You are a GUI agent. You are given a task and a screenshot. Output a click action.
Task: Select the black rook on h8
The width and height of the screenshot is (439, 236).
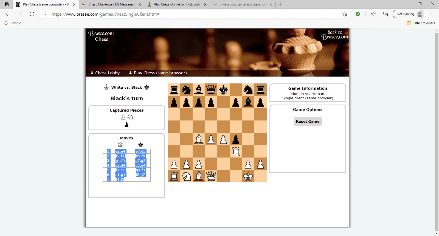[x=260, y=90]
